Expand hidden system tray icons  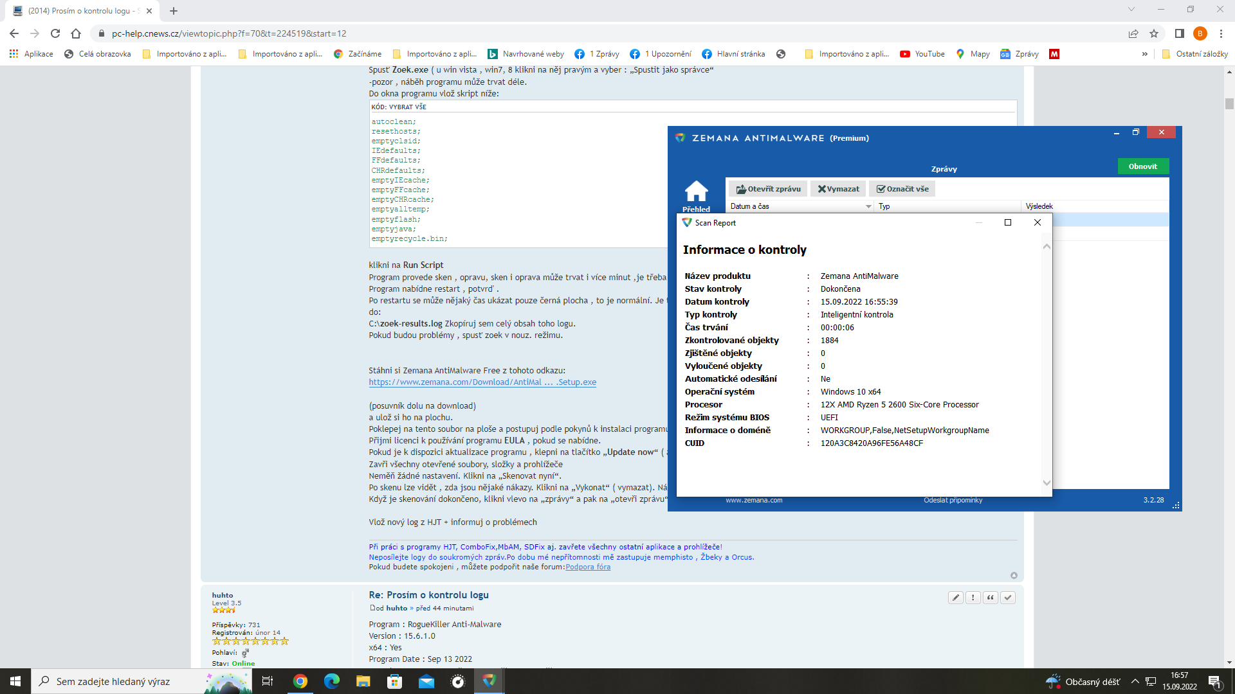pyautogui.click(x=1135, y=681)
